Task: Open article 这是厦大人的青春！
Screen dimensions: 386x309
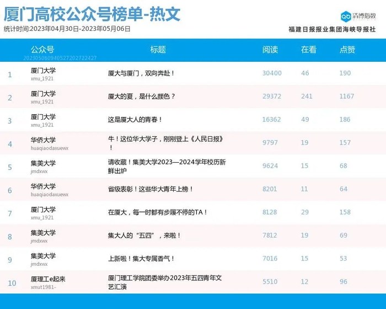Action: 135,120
